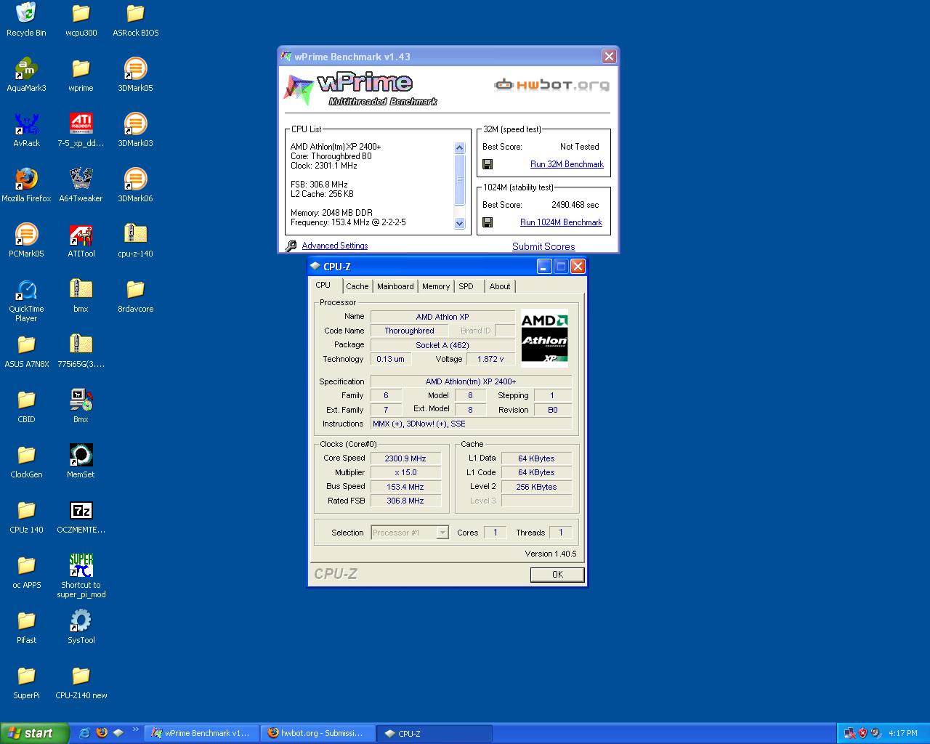The width and height of the screenshot is (930, 744).
Task: Switch to the Memory tab in CPU-Z
Action: tap(436, 286)
